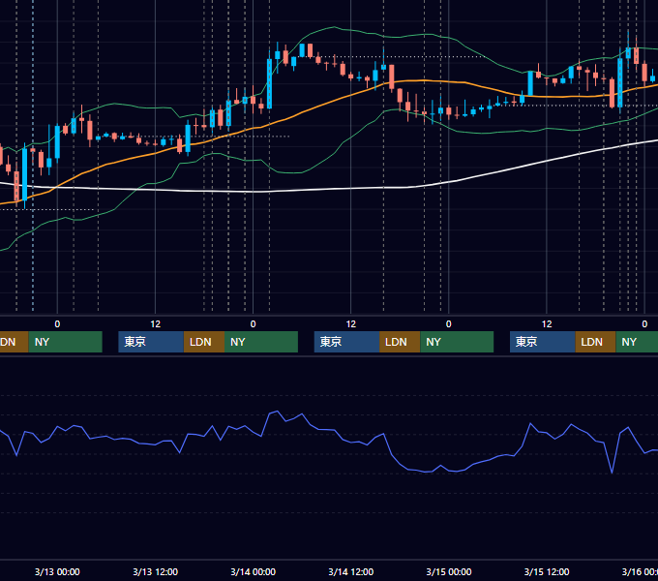Select the LDN session box after 3/15 12:00
Viewport: 658px width, 581px height.
595,342
